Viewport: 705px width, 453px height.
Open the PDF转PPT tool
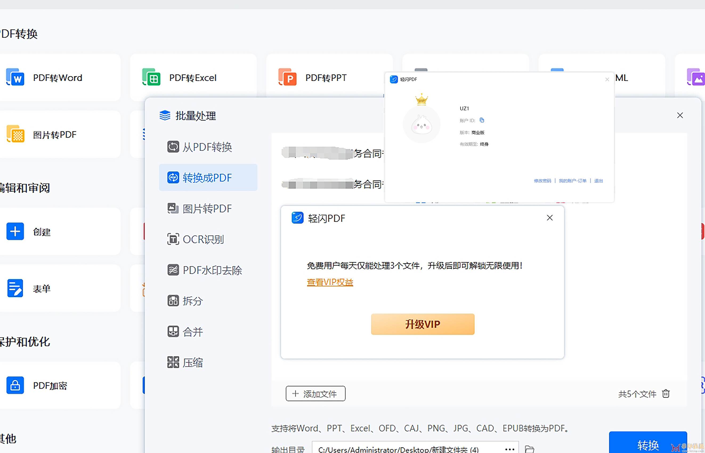pyautogui.click(x=326, y=78)
